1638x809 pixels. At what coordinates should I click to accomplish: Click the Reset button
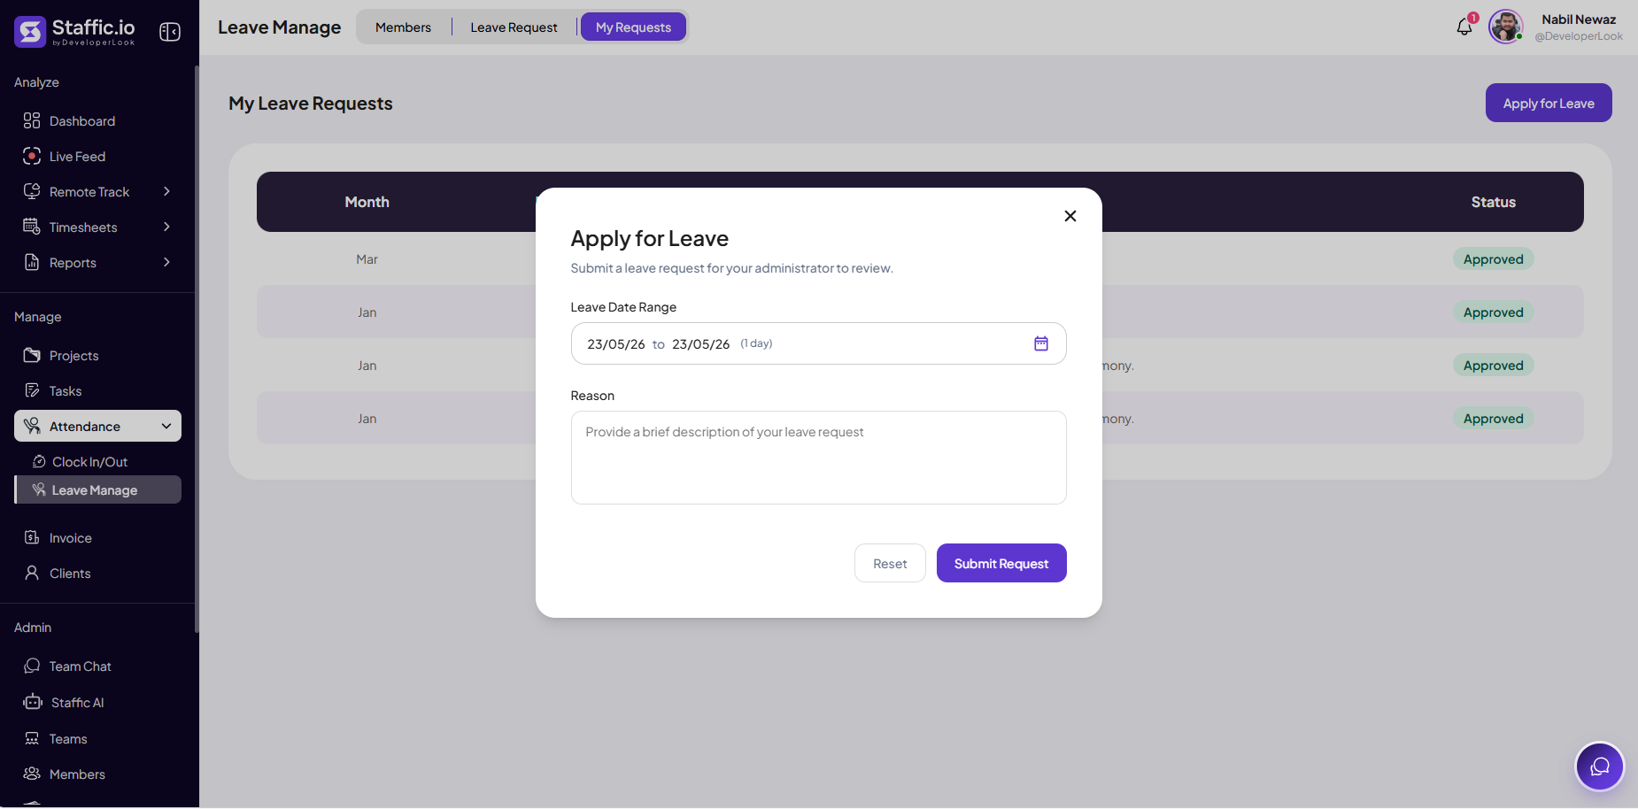pyautogui.click(x=890, y=563)
